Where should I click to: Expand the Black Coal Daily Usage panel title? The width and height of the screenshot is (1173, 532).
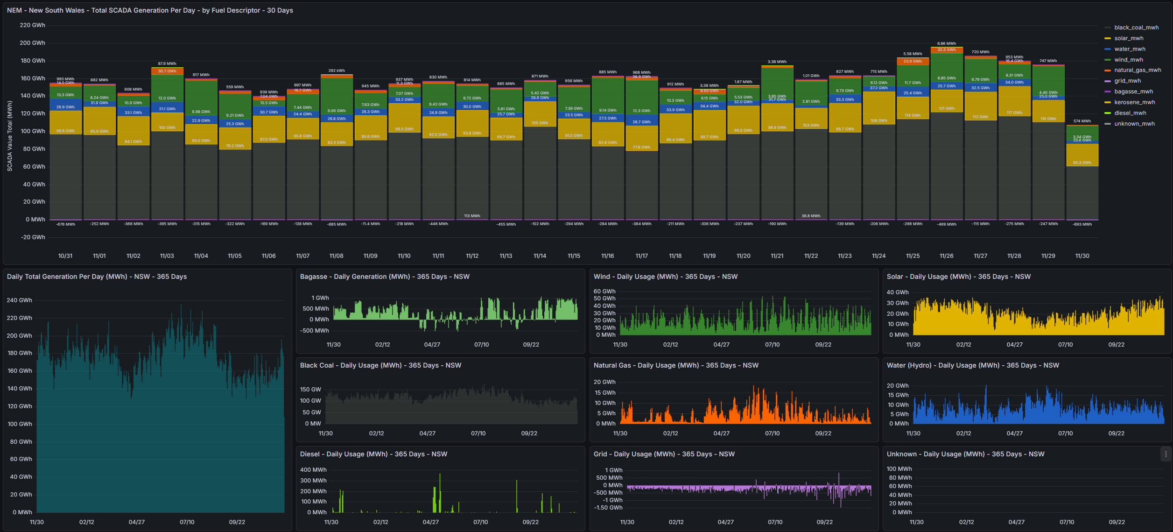coord(380,365)
